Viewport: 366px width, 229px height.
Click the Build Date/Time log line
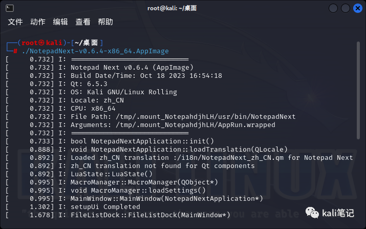coord(114,76)
